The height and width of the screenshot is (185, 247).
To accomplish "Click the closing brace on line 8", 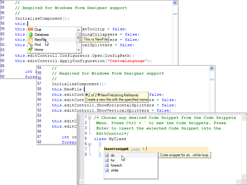I will pos(100,155).
